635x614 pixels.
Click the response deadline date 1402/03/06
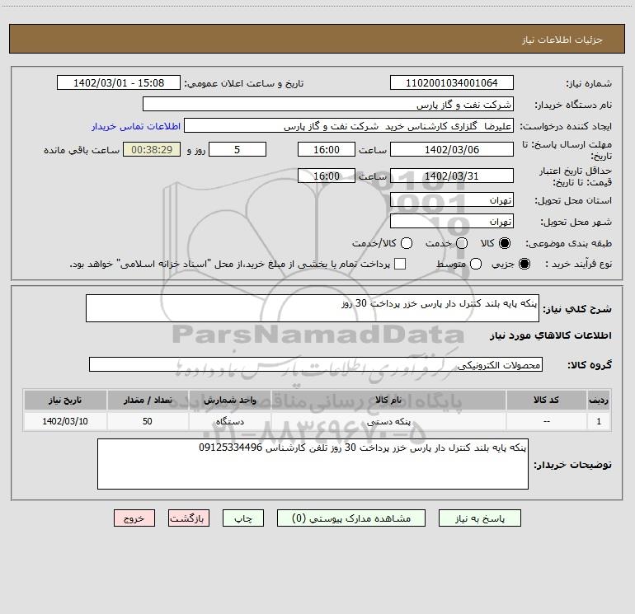click(452, 149)
